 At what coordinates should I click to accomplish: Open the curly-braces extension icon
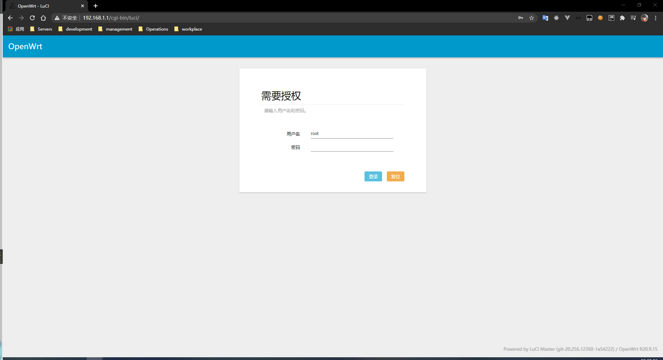(x=578, y=18)
